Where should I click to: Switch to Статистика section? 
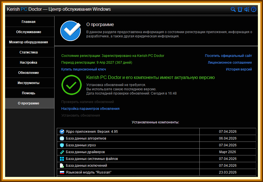point(30,52)
